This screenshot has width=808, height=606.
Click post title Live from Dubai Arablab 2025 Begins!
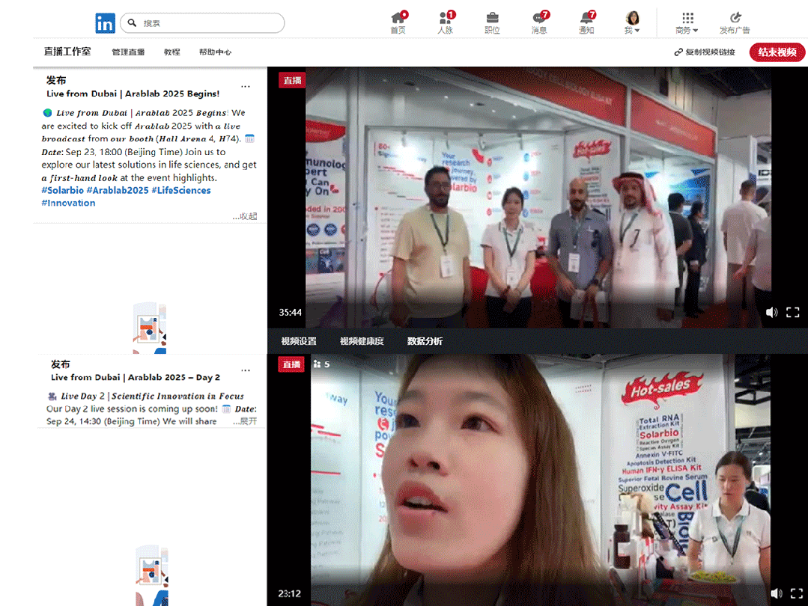133,94
